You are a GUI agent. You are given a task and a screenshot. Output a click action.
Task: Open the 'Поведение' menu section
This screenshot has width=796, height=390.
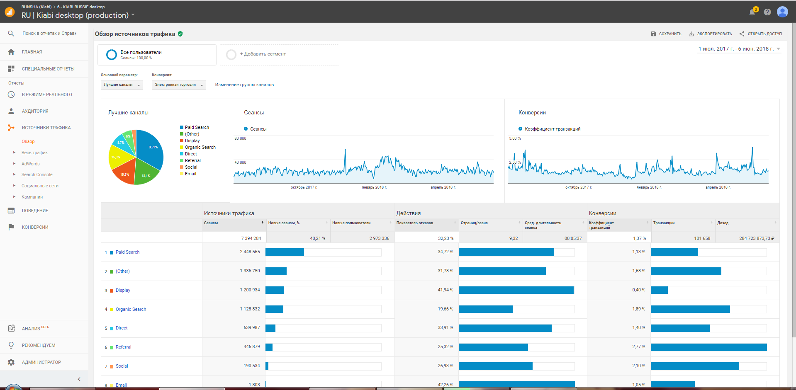(x=35, y=211)
